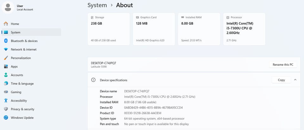Open the Graphics Card info card
The height and width of the screenshot is (130, 304).
tap(154, 29)
